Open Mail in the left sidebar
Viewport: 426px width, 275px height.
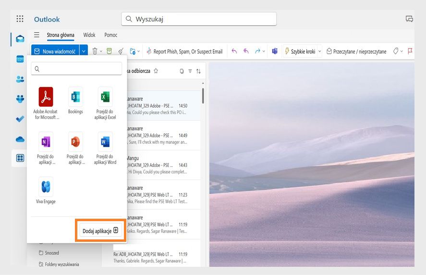tap(20, 39)
